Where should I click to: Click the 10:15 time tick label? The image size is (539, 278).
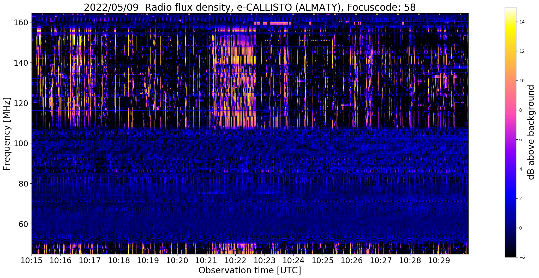[32, 260]
